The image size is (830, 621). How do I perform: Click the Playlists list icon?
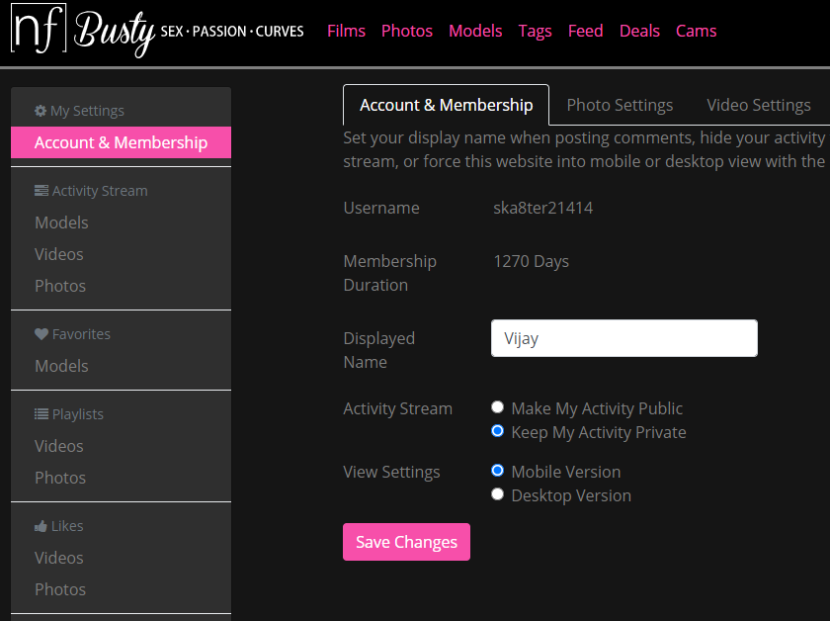pos(41,414)
